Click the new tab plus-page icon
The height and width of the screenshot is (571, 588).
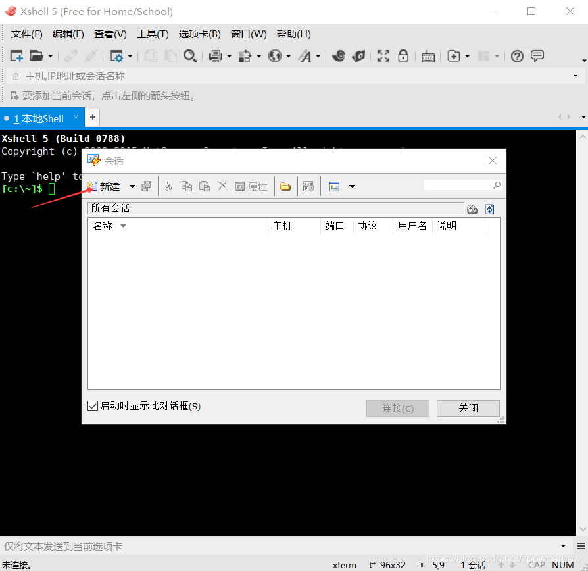tap(454, 57)
